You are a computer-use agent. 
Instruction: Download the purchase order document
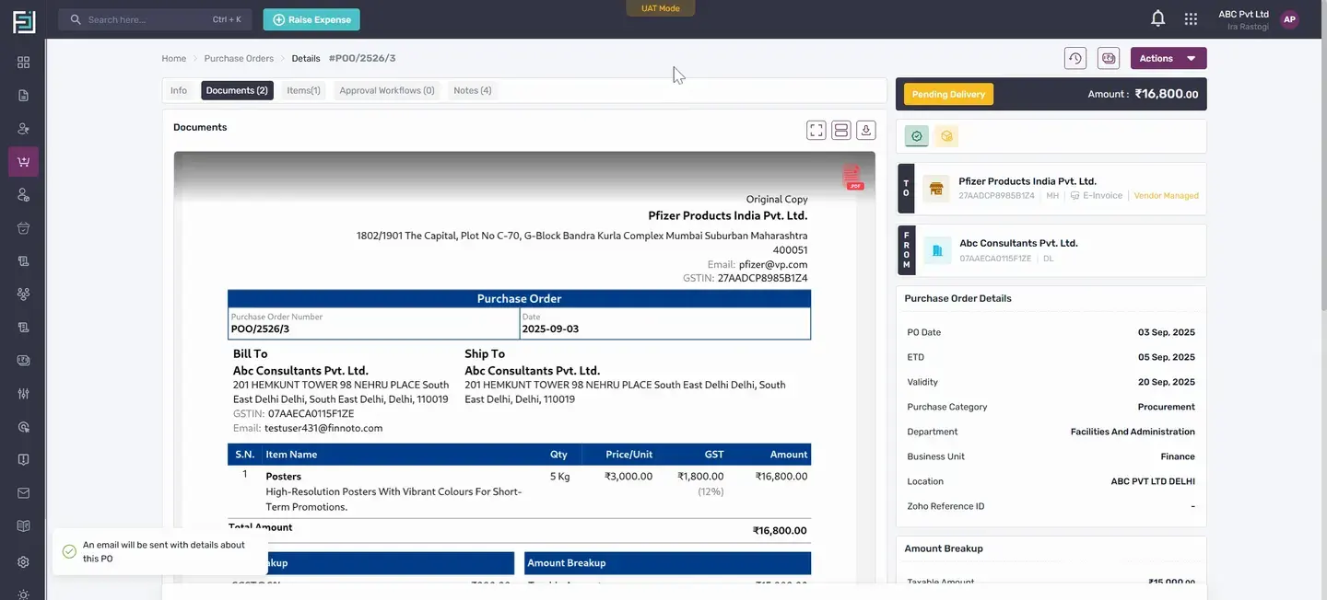(865, 131)
